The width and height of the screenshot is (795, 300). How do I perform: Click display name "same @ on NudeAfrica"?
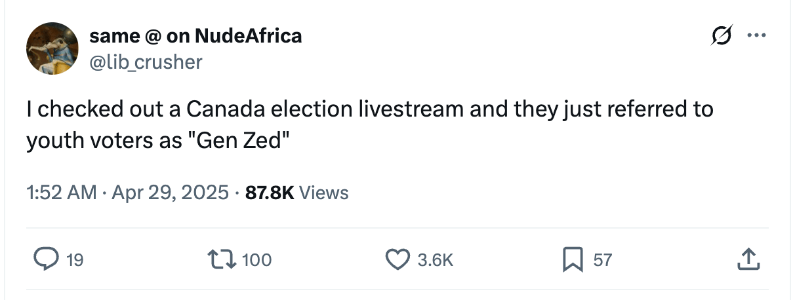point(195,36)
